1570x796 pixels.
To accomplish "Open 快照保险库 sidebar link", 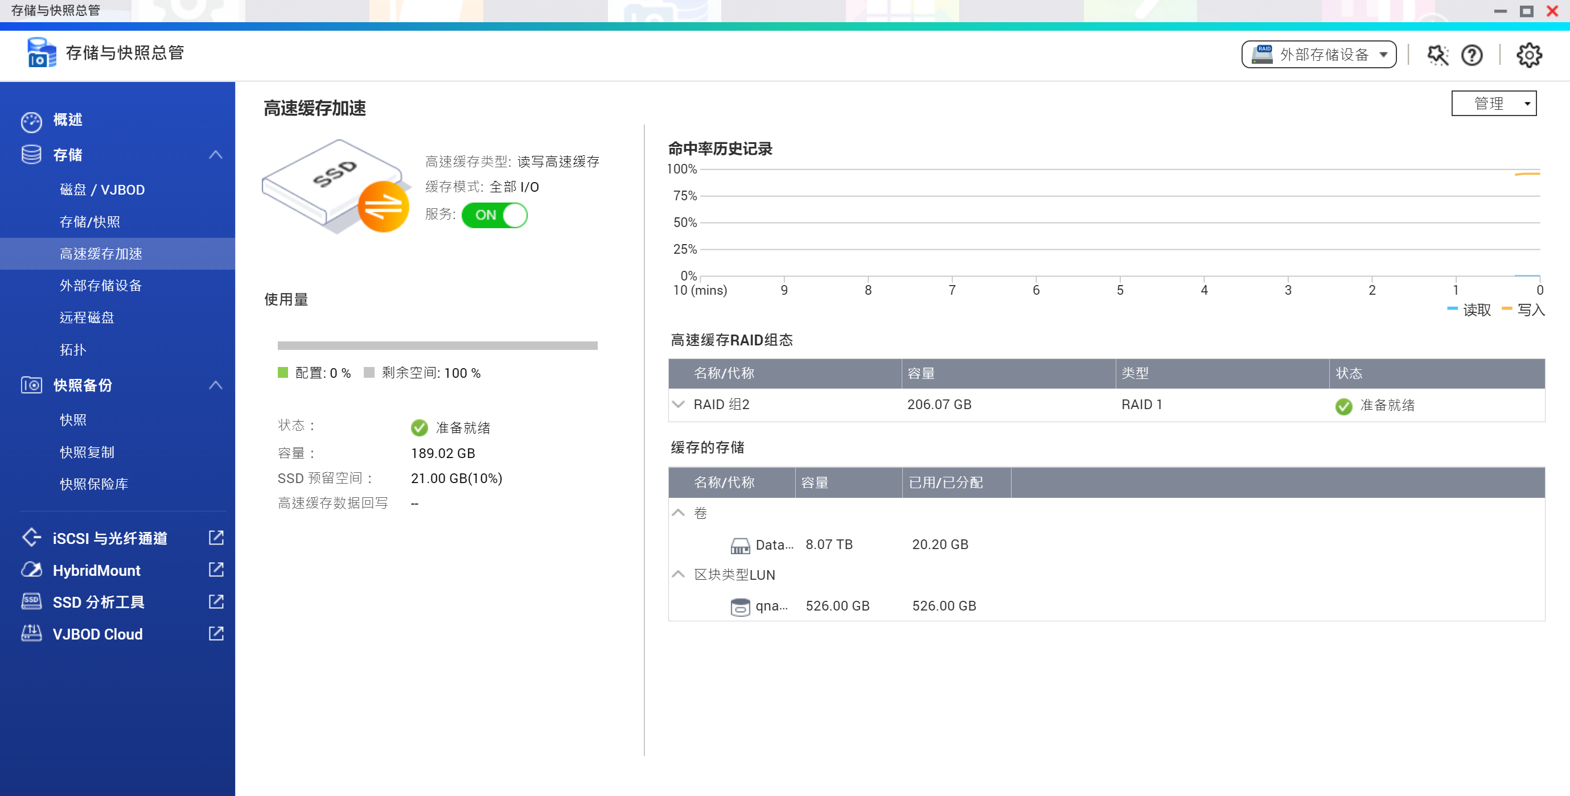I will click(94, 484).
